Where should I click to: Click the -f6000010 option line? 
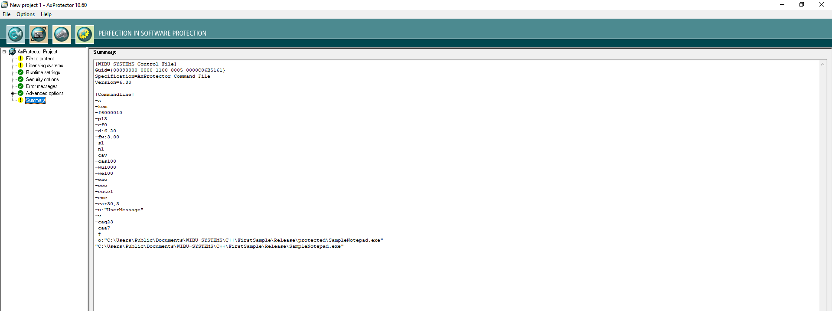[108, 113]
